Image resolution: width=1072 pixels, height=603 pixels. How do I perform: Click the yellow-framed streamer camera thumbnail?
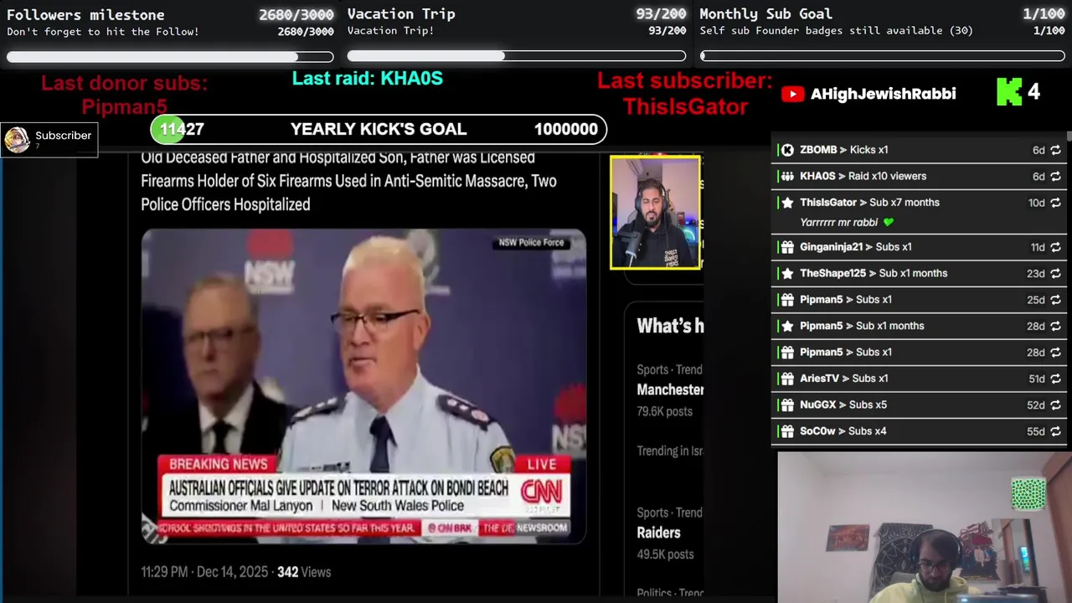pos(655,213)
